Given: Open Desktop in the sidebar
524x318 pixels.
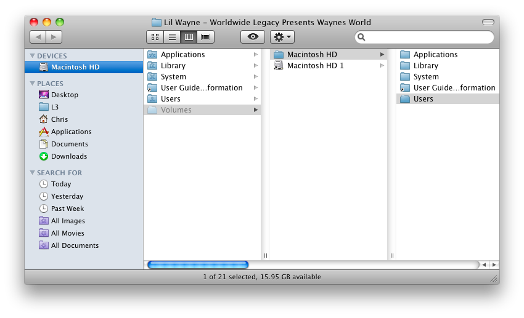Looking at the screenshot, I should click(x=84, y=95).
